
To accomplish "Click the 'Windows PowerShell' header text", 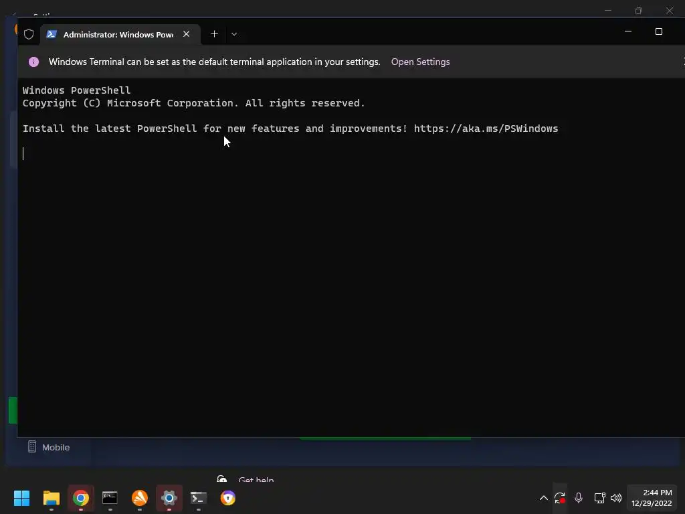I will 76,90.
